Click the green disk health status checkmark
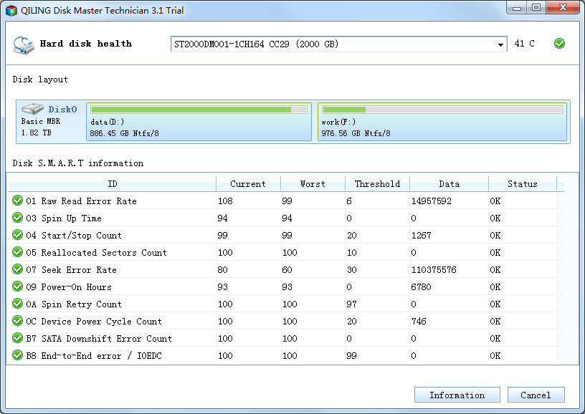 (559, 44)
